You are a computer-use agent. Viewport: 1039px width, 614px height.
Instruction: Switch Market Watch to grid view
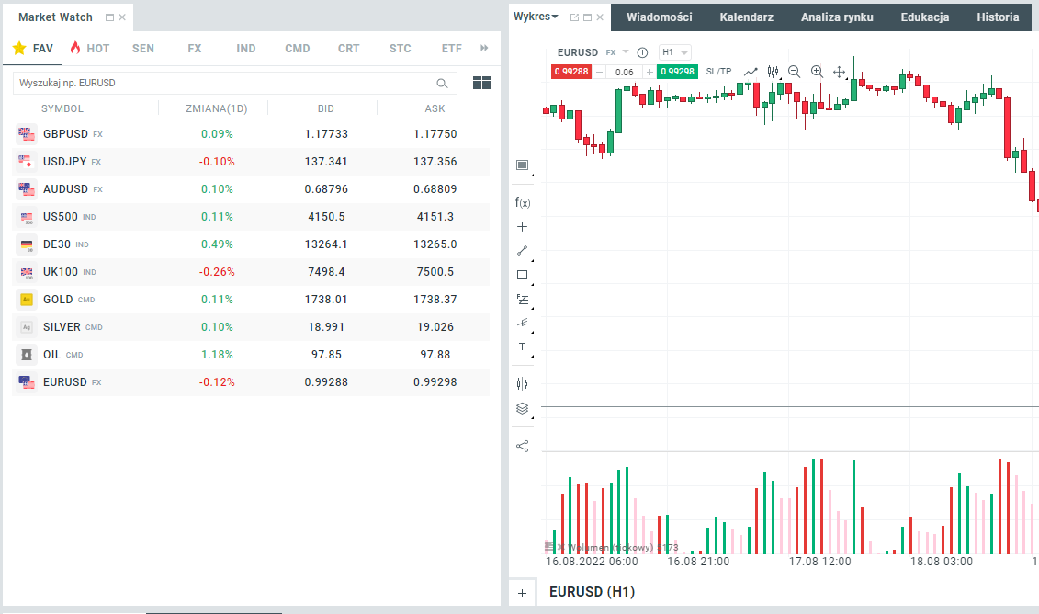pyautogui.click(x=481, y=83)
